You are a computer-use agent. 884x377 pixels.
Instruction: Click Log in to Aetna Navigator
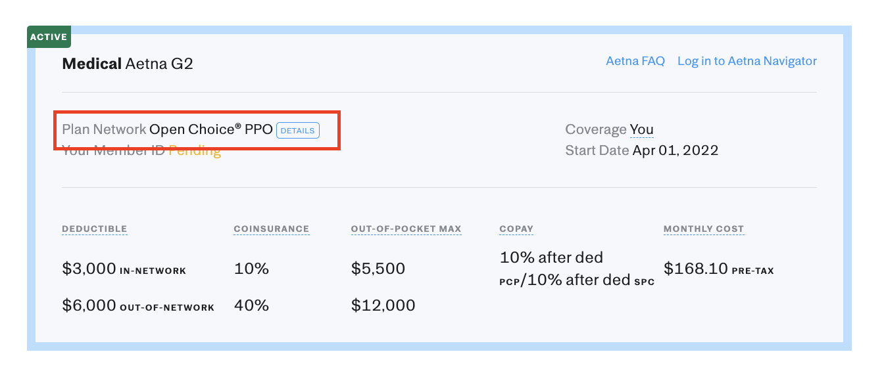(747, 61)
